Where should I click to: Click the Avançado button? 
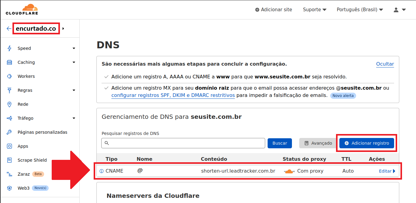pyautogui.click(x=318, y=143)
